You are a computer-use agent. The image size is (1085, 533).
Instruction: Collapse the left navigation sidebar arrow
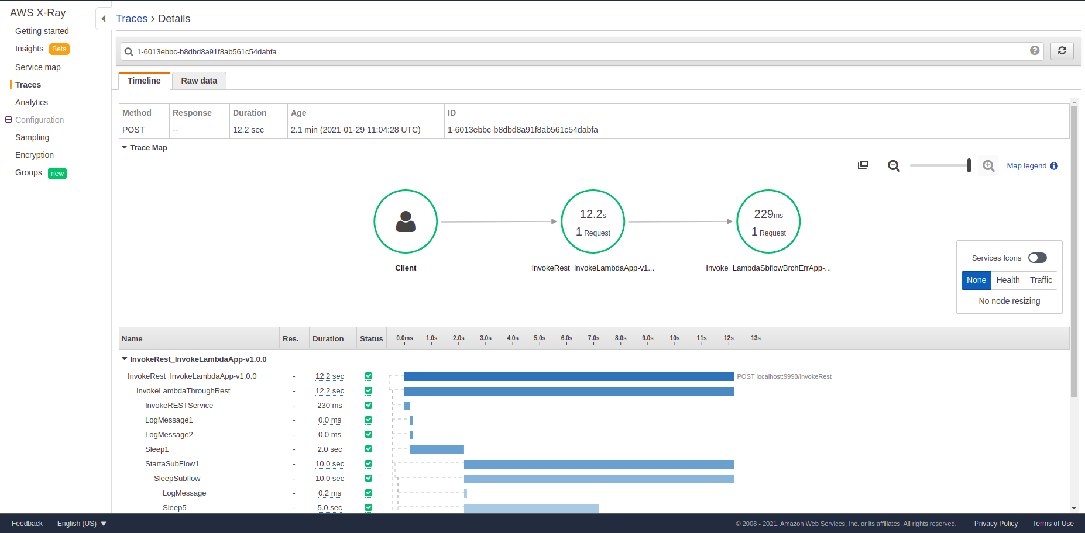[x=104, y=19]
